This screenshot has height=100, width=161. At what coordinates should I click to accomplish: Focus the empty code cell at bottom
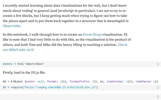[x=75, y=97]
